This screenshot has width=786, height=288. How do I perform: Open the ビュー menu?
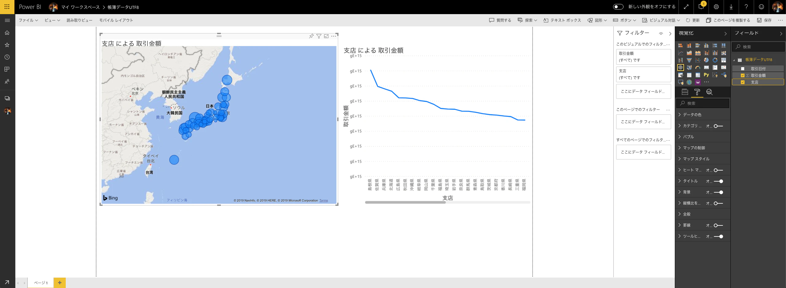[52, 20]
